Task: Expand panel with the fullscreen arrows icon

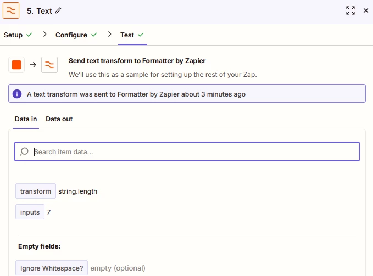Action: pos(350,10)
